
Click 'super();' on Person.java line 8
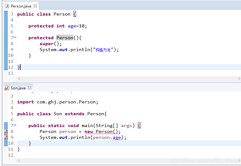(51, 44)
